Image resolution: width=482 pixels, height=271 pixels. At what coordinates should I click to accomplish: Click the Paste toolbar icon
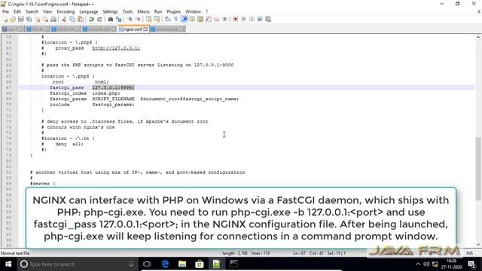click(81, 19)
